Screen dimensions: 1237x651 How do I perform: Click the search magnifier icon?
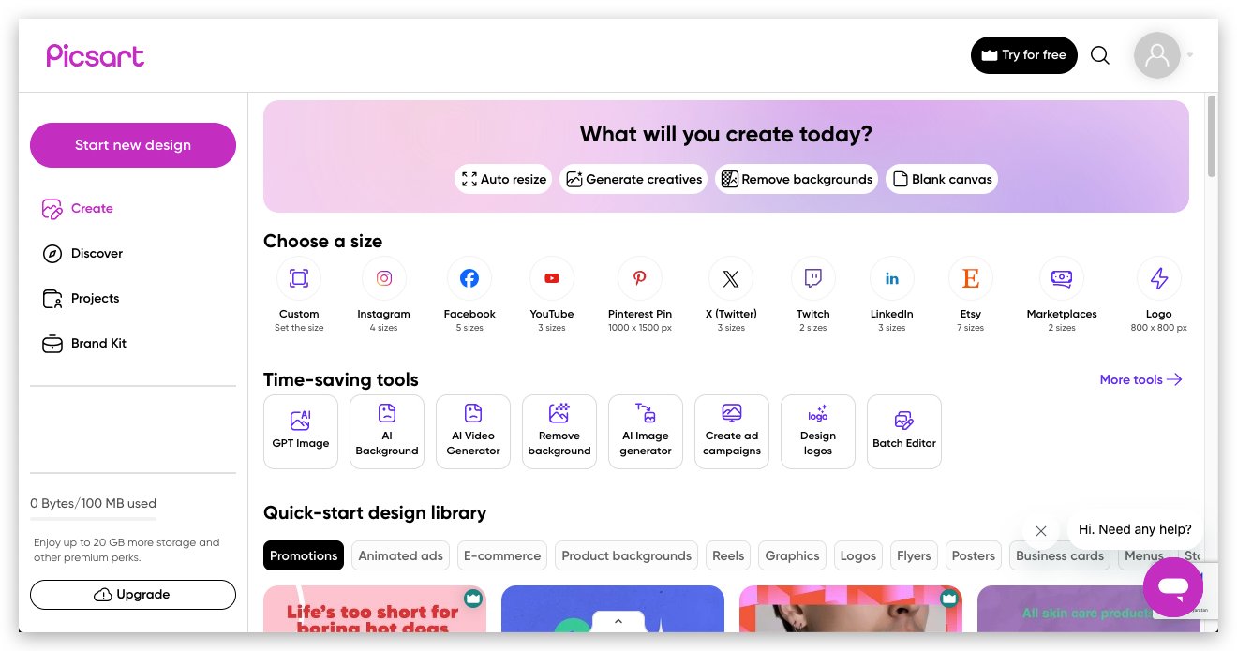(x=1100, y=55)
